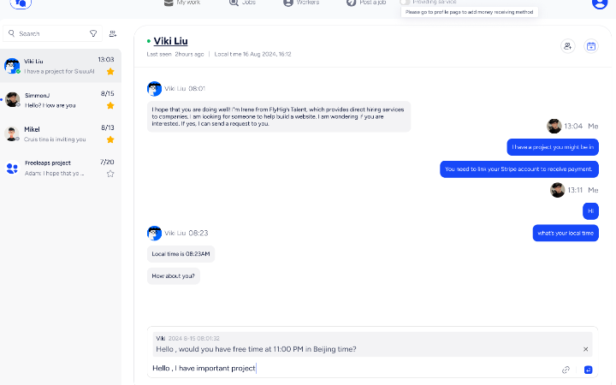
Task: Open the SimmonJ conversation
Action: pyautogui.click(x=61, y=100)
